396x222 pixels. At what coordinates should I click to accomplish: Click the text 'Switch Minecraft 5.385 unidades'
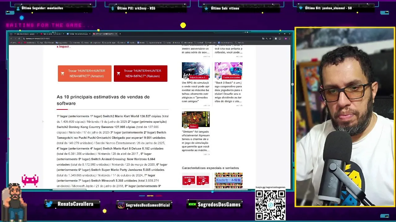pos(114,181)
